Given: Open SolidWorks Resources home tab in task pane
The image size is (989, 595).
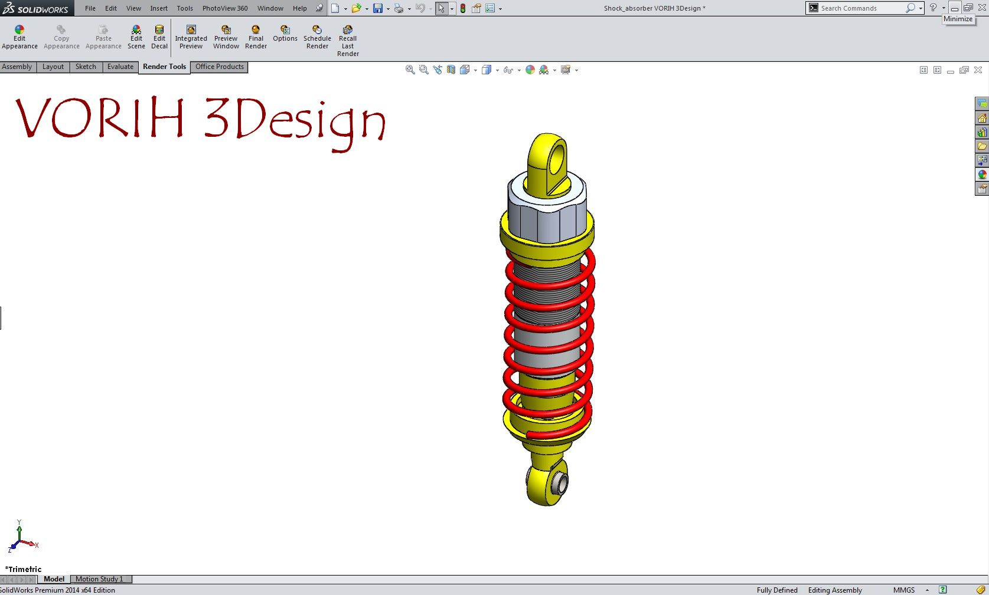Looking at the screenshot, I should (982, 118).
